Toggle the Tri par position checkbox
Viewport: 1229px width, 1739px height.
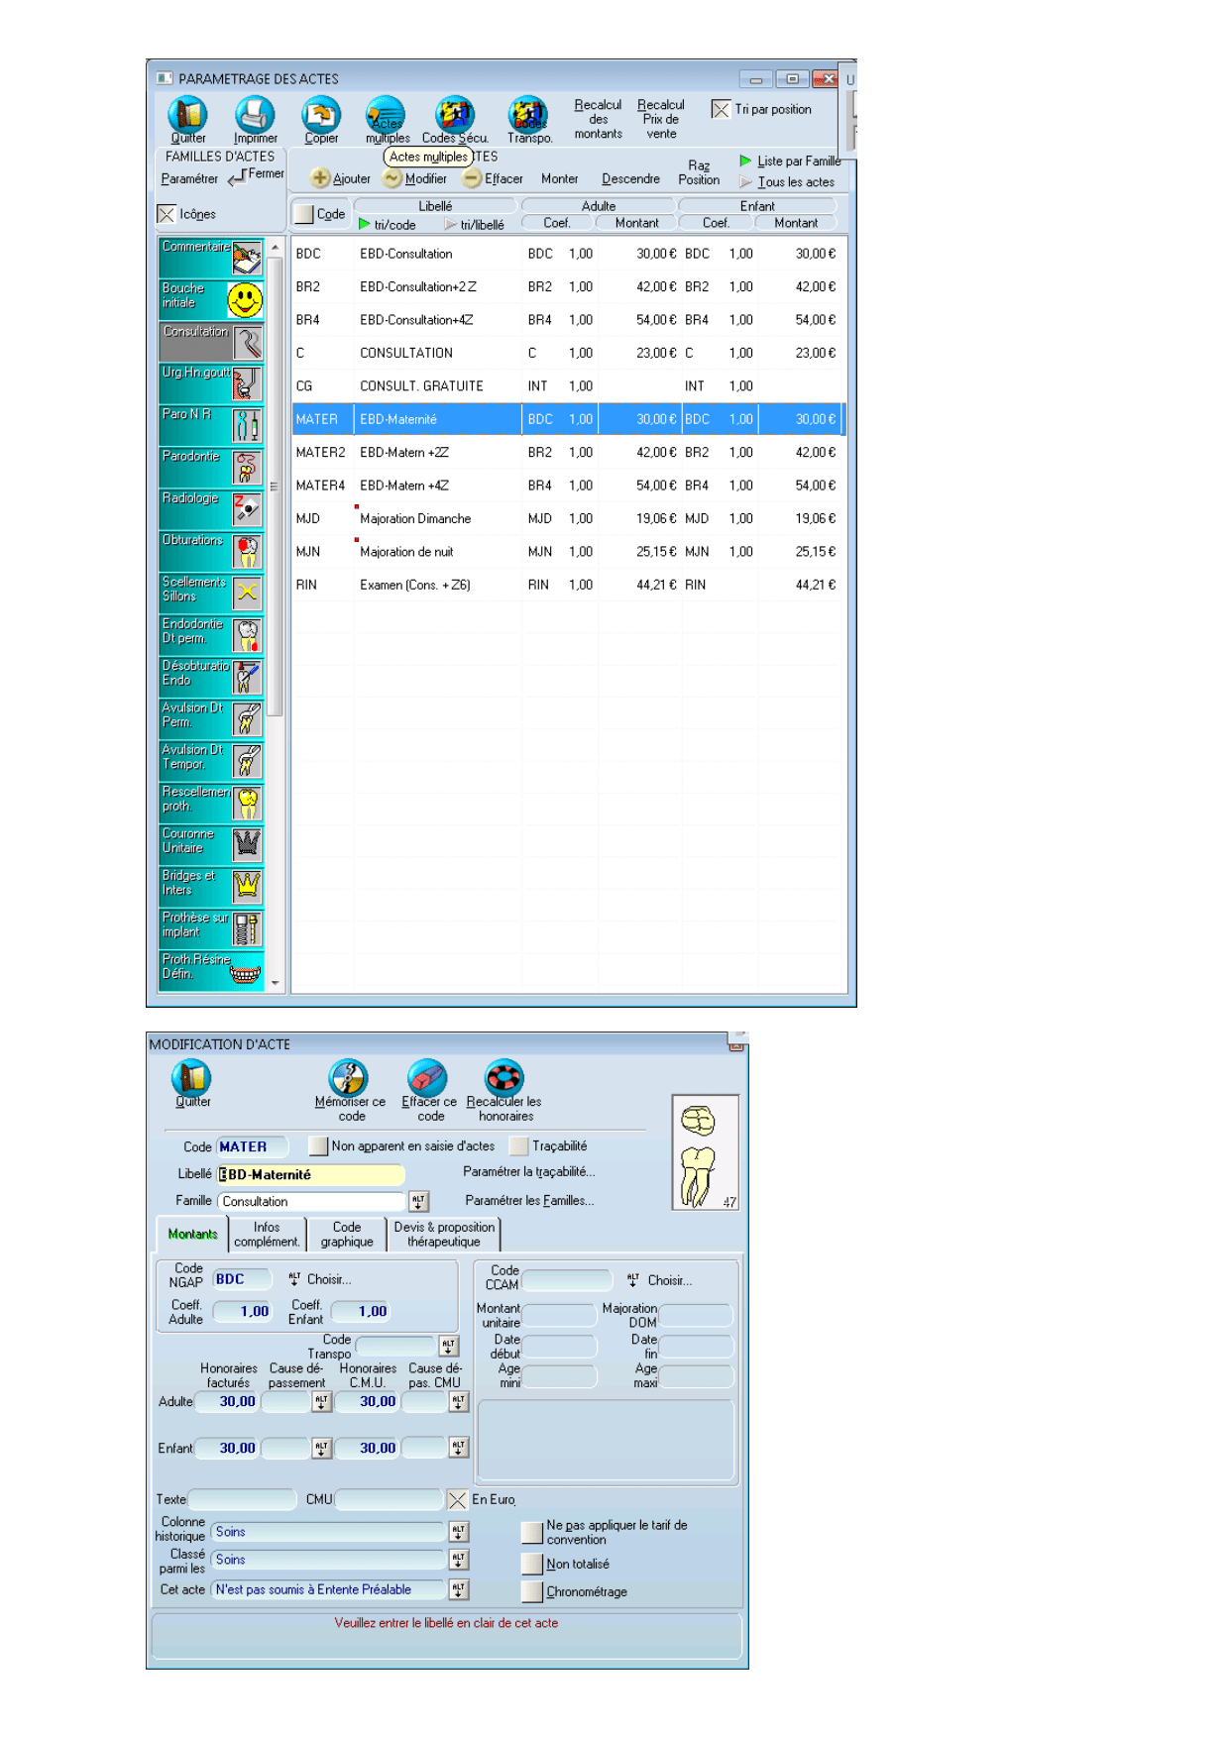(x=721, y=110)
